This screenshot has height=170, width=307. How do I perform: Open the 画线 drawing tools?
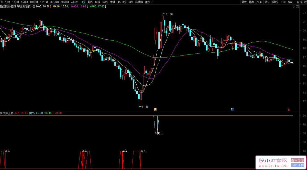pos(275,2)
